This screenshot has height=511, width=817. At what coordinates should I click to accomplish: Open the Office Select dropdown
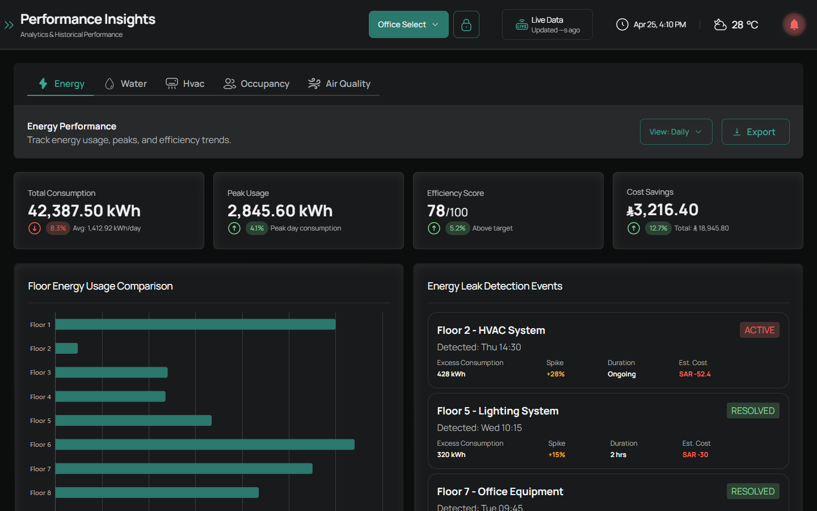pyautogui.click(x=408, y=24)
